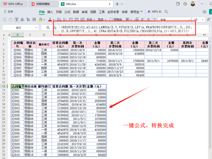Switch to the 插入 ribbon tab
The image size is (212, 159).
pyautogui.click(x=50, y=12)
